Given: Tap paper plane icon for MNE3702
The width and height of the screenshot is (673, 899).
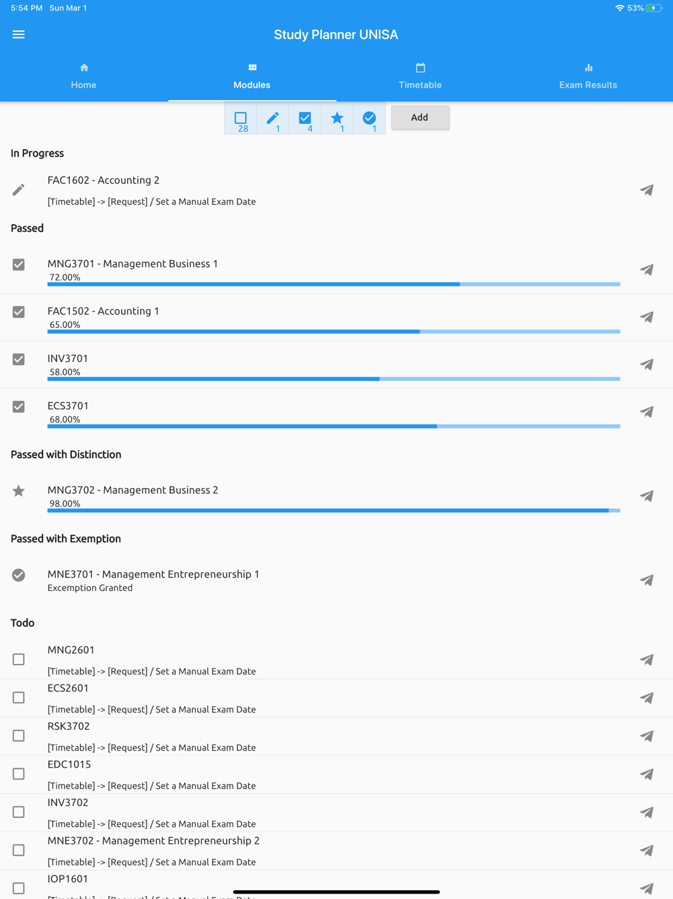Looking at the screenshot, I should 647,850.
